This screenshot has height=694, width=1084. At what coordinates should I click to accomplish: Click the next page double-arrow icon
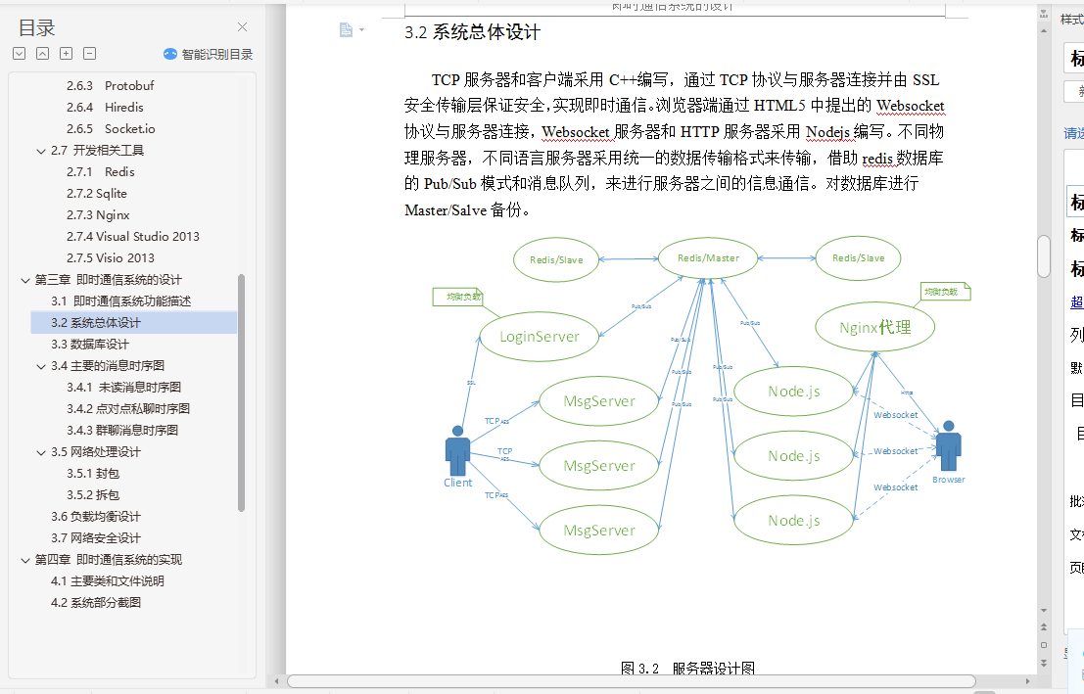(1044, 663)
